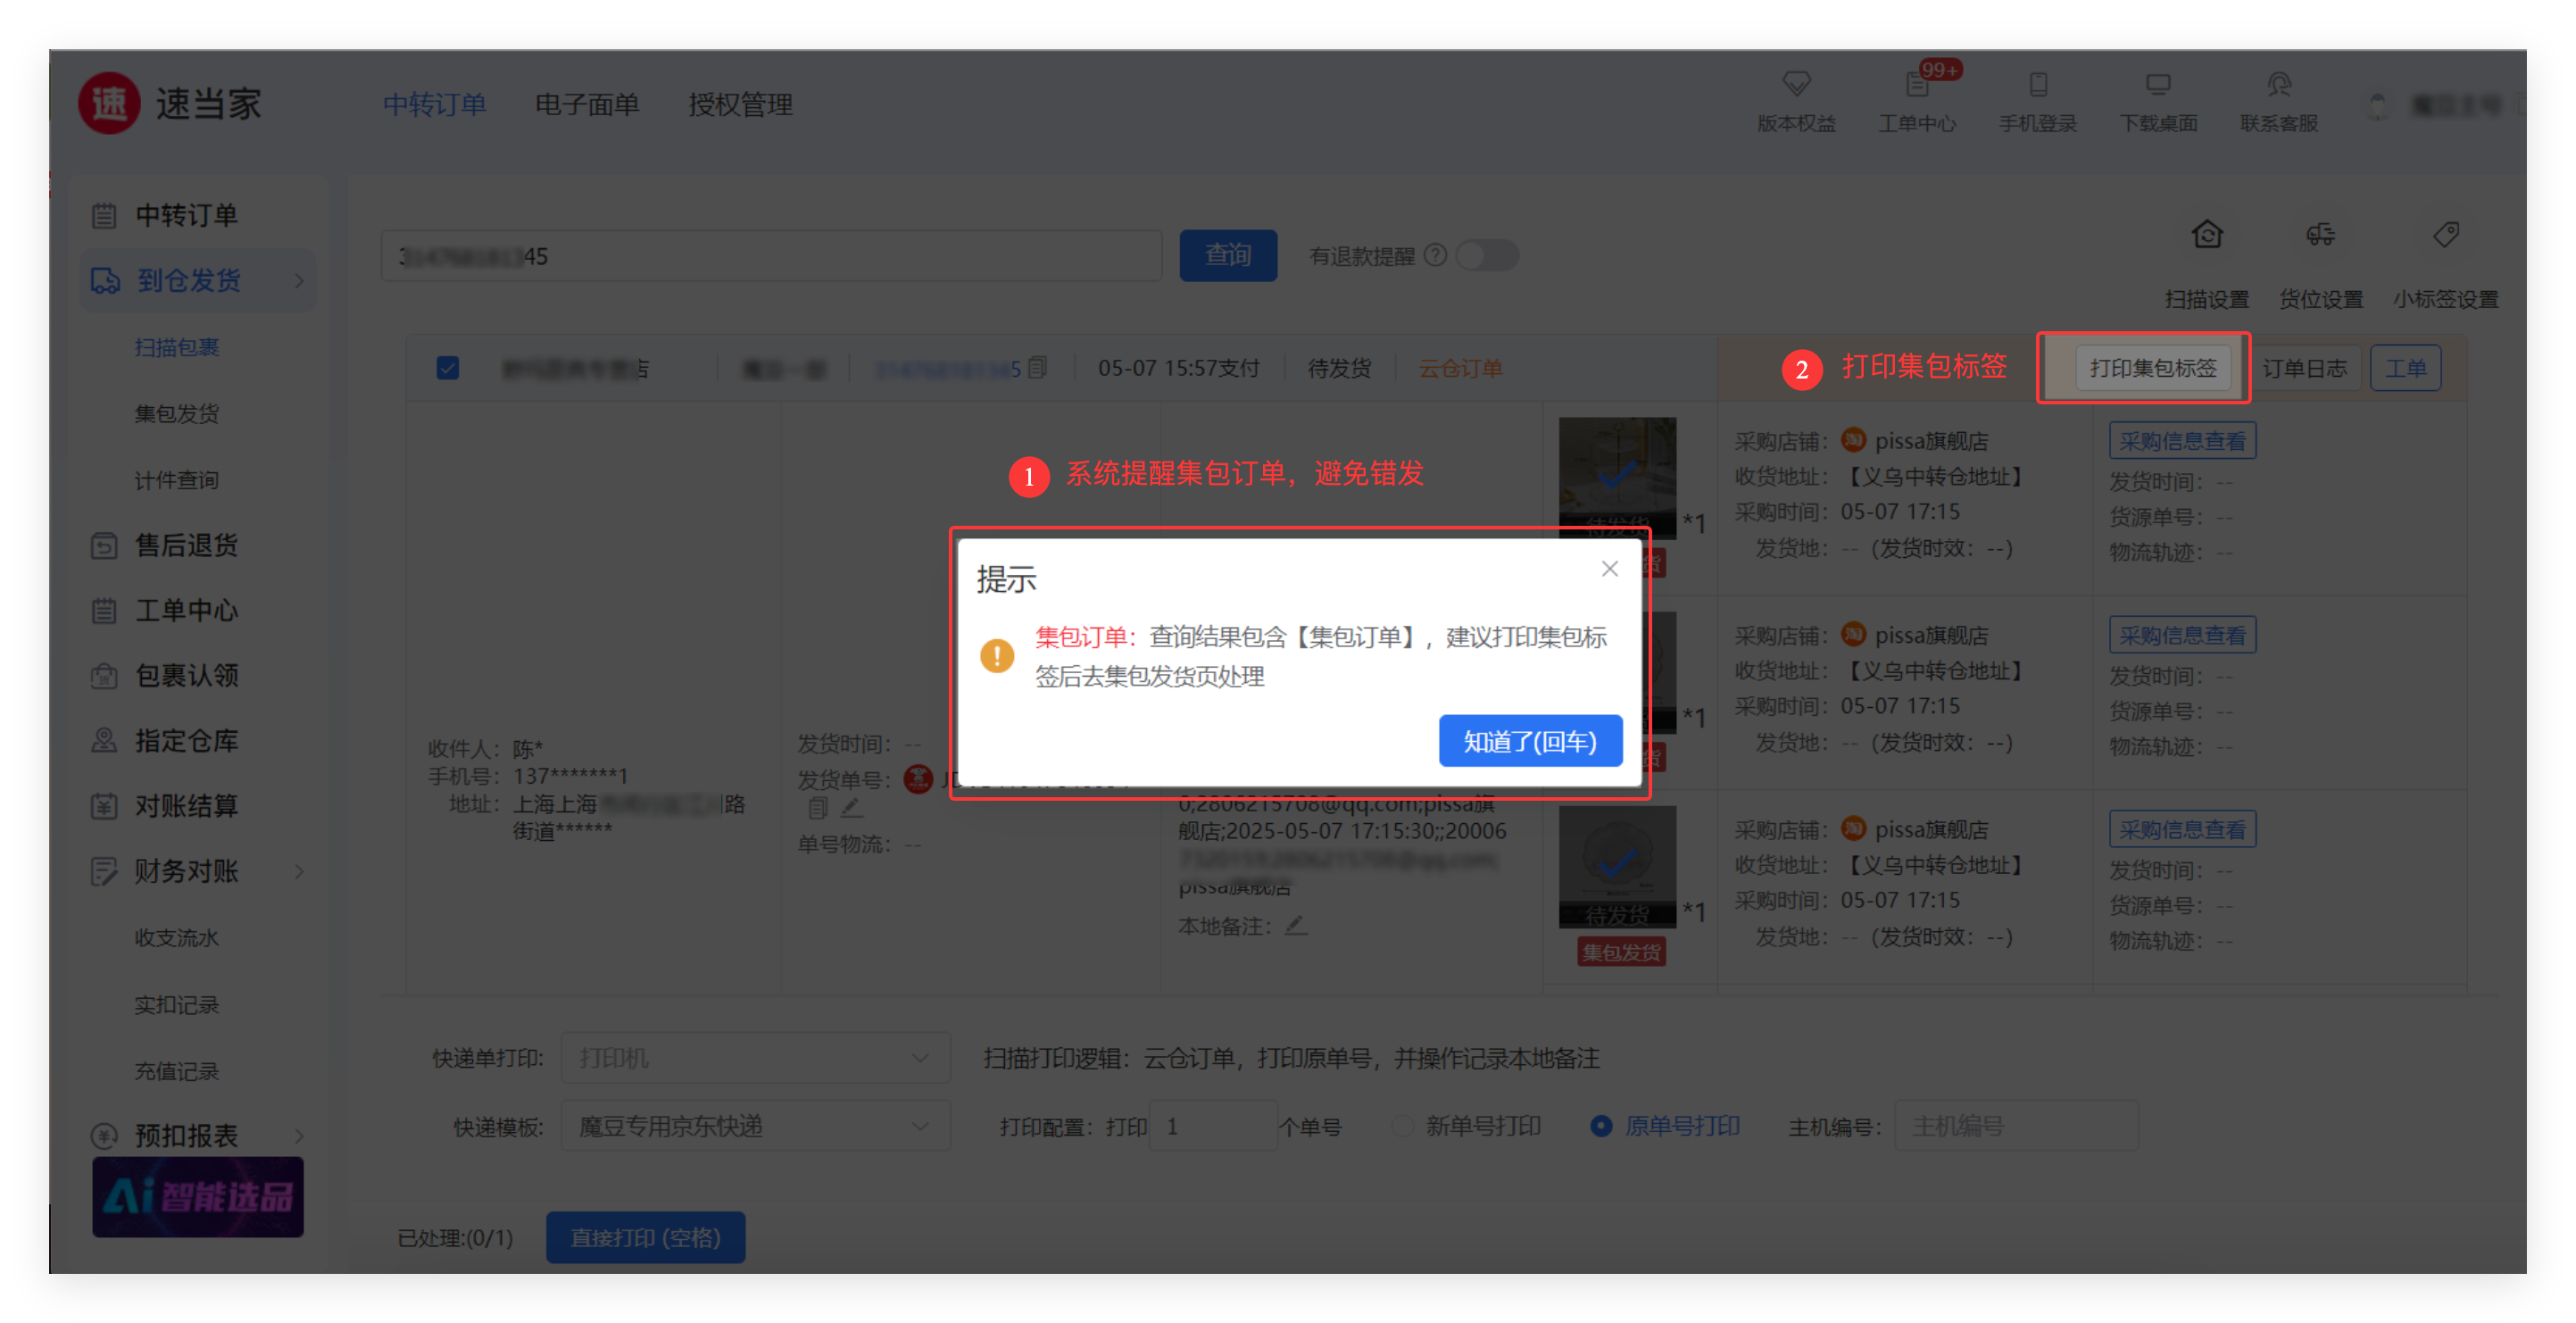
Task: Click the copy icon next to the order number
Action: pos(1038,368)
